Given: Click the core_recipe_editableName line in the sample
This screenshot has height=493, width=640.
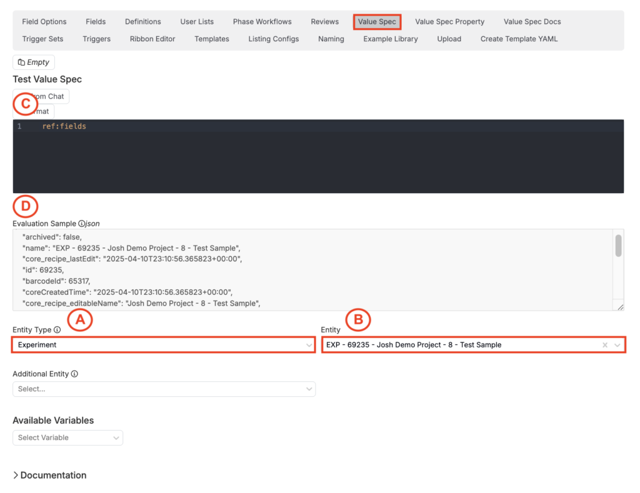Looking at the screenshot, I should (x=141, y=303).
